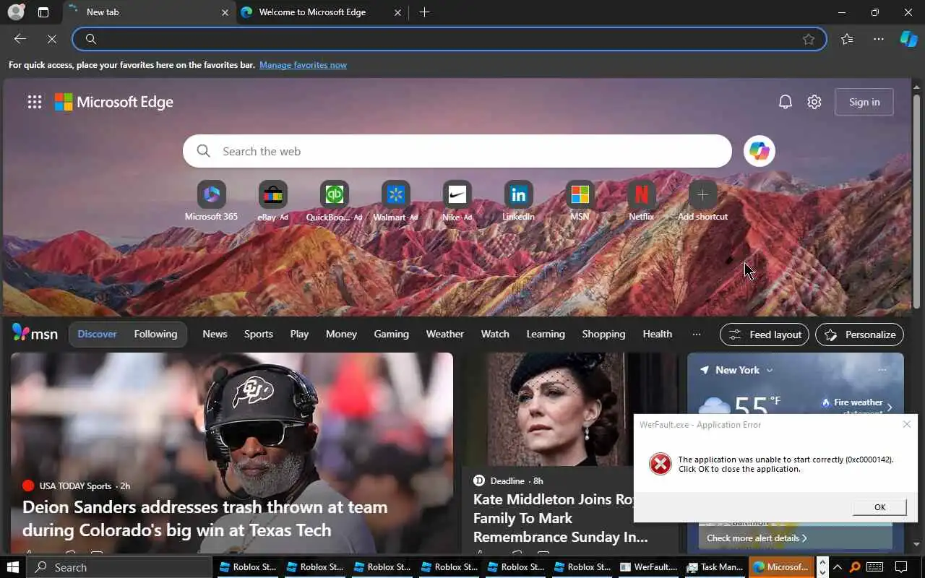Stop loading the page
This screenshot has width=925, height=578.
(52, 39)
